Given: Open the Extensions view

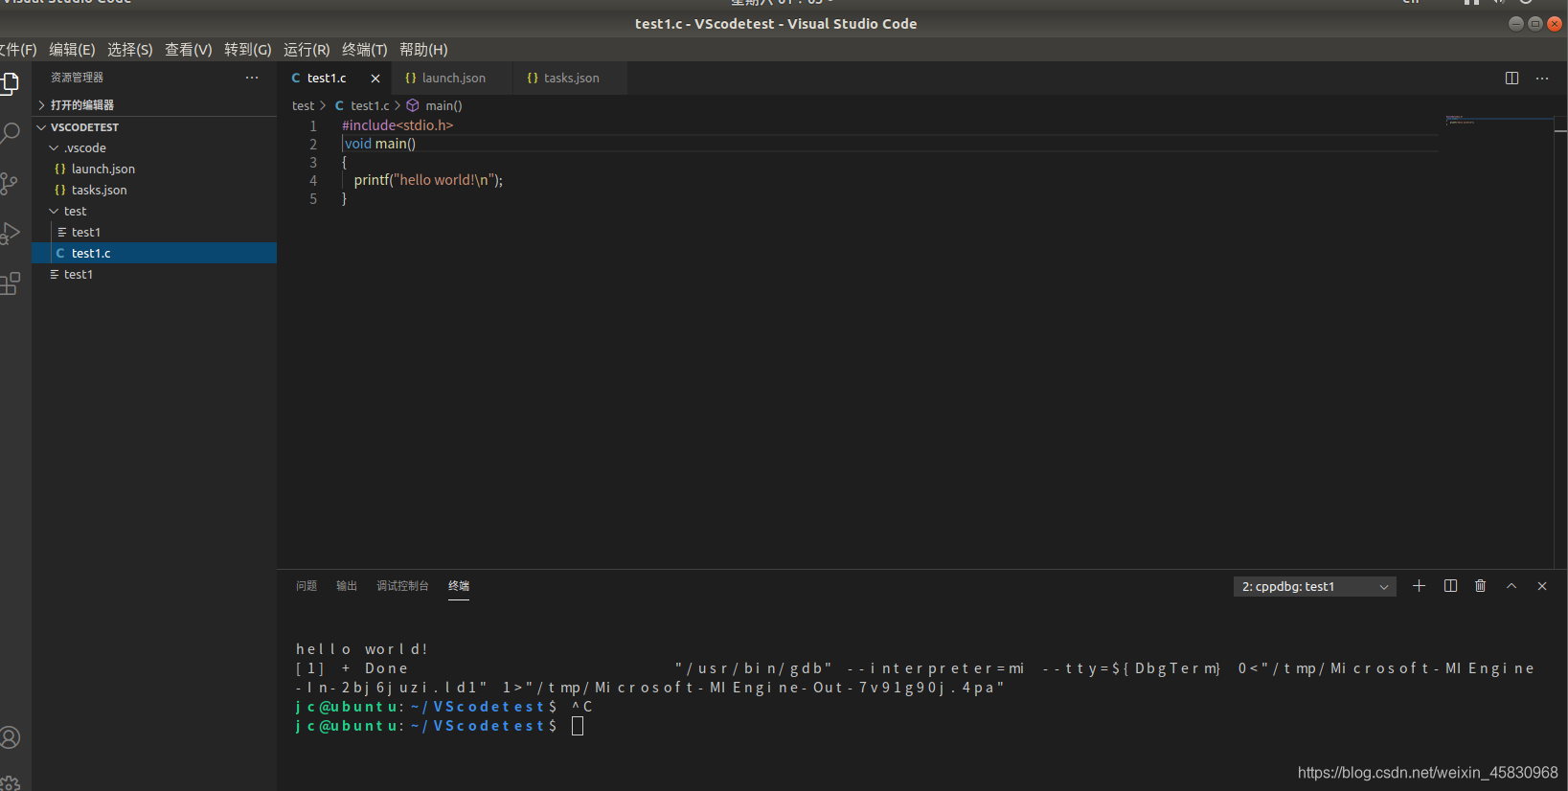Looking at the screenshot, I should (10, 283).
